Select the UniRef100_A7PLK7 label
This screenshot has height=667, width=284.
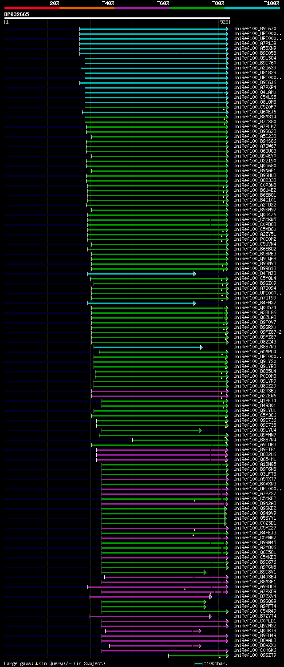tap(255, 127)
